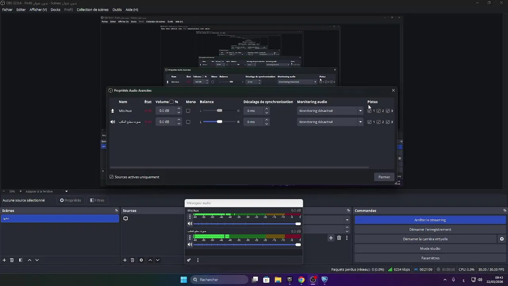Click Démarrer l'enregistrement
Image resolution: width=508 pixels, height=286 pixels.
(x=430, y=230)
